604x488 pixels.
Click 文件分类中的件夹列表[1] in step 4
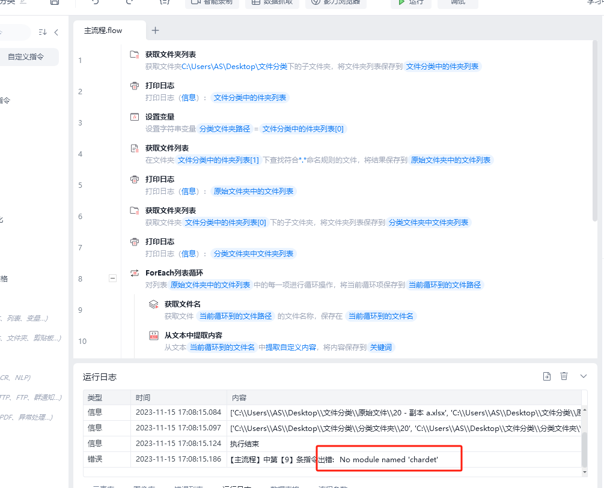(218, 160)
